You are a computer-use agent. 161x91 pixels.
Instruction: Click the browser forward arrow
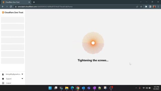pyautogui.click(x=7, y=7)
